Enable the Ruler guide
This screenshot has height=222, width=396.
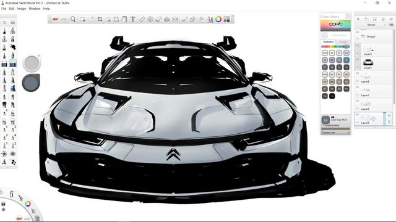click(x=142, y=19)
